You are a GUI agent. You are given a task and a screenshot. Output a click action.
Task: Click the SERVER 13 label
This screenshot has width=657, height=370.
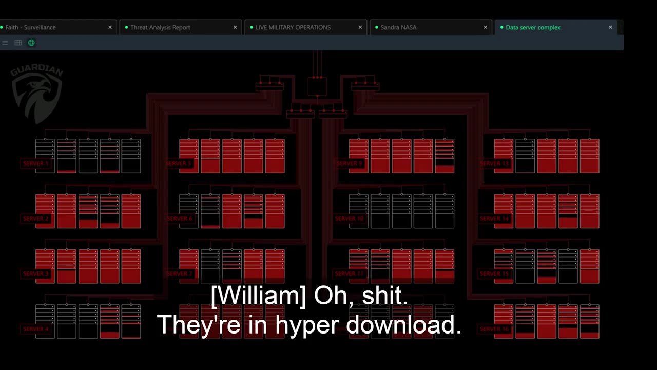pyautogui.click(x=494, y=163)
